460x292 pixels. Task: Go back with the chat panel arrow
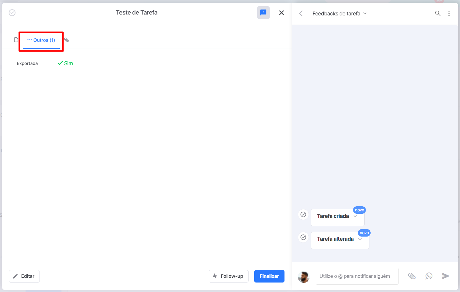coord(301,14)
